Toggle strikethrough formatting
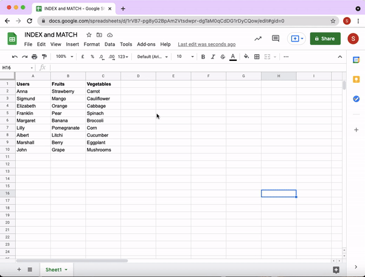 coord(223,57)
